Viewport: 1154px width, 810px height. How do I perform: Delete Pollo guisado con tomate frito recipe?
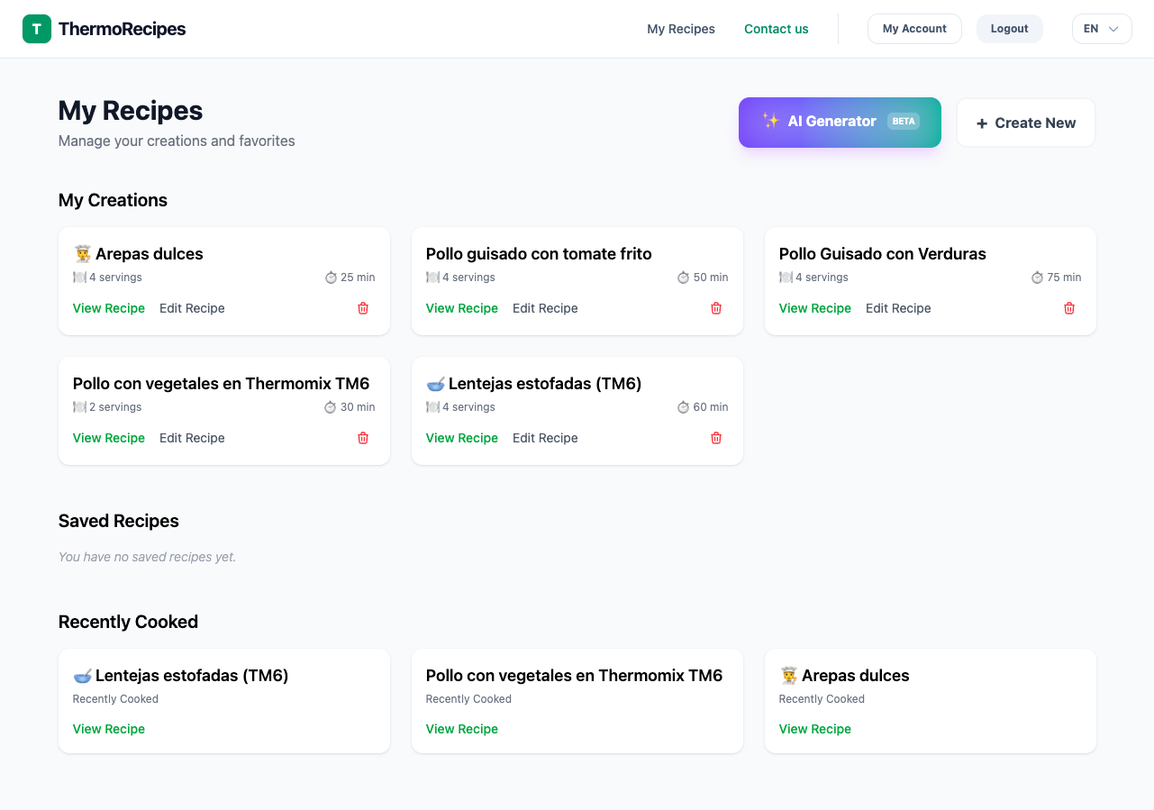pyautogui.click(x=716, y=308)
